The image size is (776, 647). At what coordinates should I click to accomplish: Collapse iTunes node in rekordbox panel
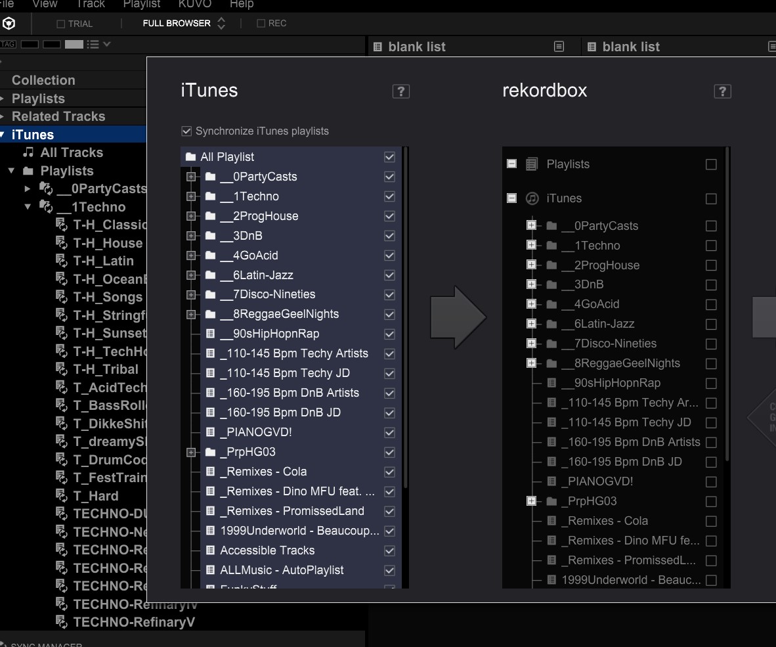511,198
